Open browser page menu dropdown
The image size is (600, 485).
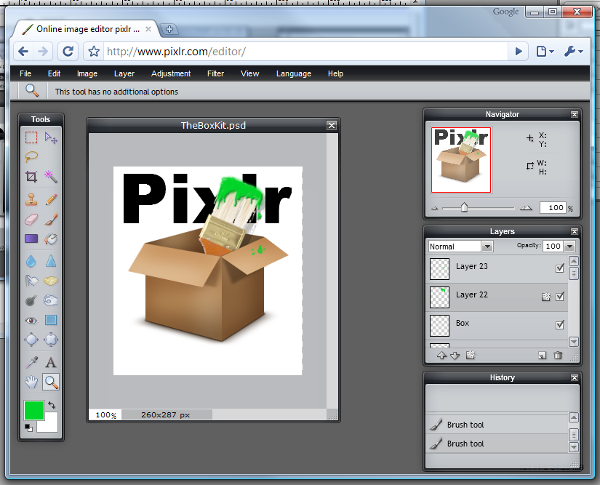[545, 51]
